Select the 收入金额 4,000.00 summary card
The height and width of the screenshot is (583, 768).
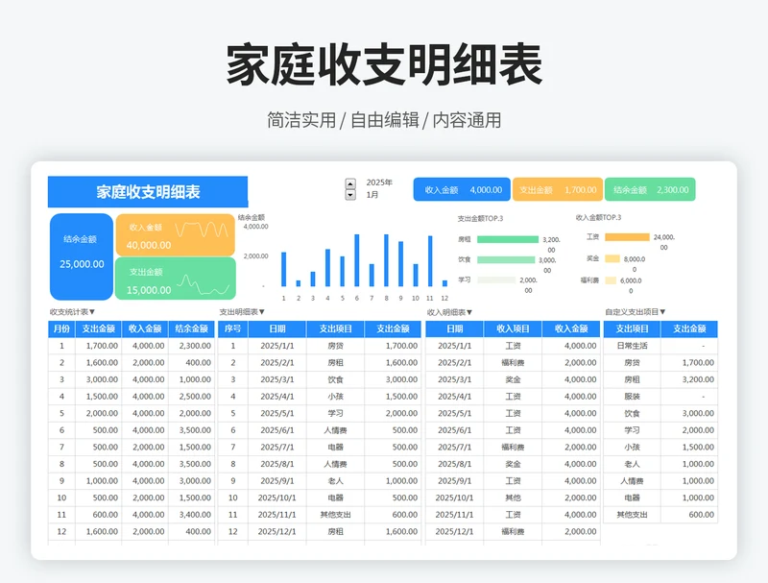[x=462, y=189]
